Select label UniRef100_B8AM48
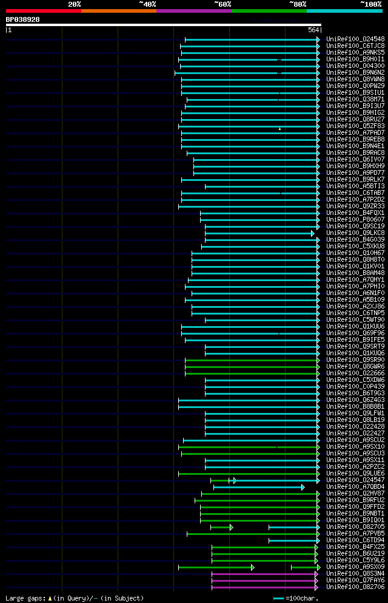 tap(355, 273)
